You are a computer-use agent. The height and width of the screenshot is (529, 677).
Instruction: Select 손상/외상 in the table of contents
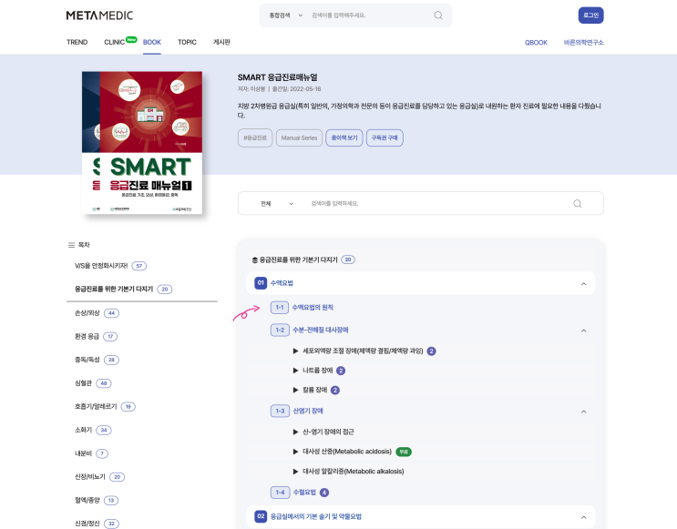[x=87, y=313]
